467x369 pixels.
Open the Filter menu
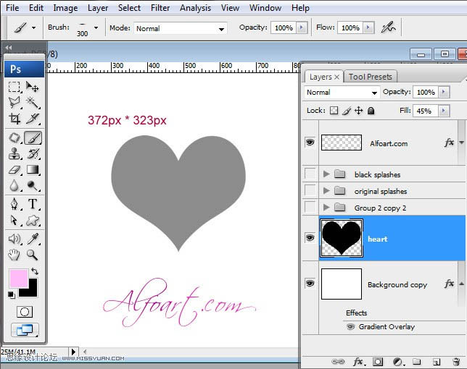(x=160, y=8)
